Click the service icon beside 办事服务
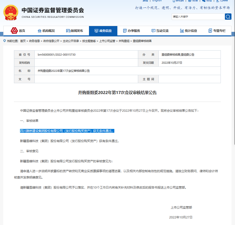This screenshot has height=225, width=235. (124, 31)
